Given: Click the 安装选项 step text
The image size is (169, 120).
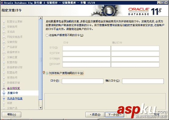Looking at the screenshot, I should (12, 27).
